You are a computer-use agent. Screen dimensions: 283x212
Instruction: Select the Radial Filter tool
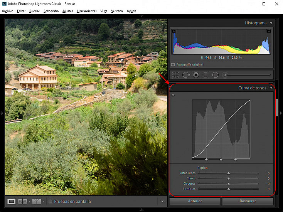click(x=215, y=75)
